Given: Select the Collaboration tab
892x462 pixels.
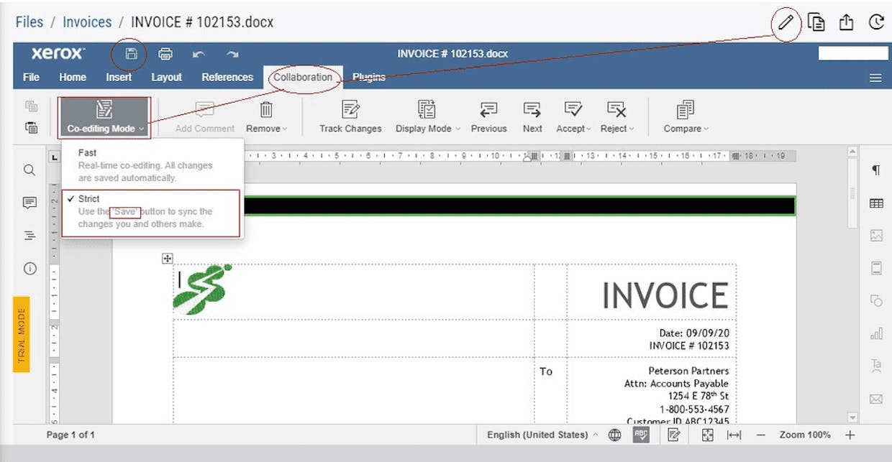Looking at the screenshot, I should pos(303,77).
